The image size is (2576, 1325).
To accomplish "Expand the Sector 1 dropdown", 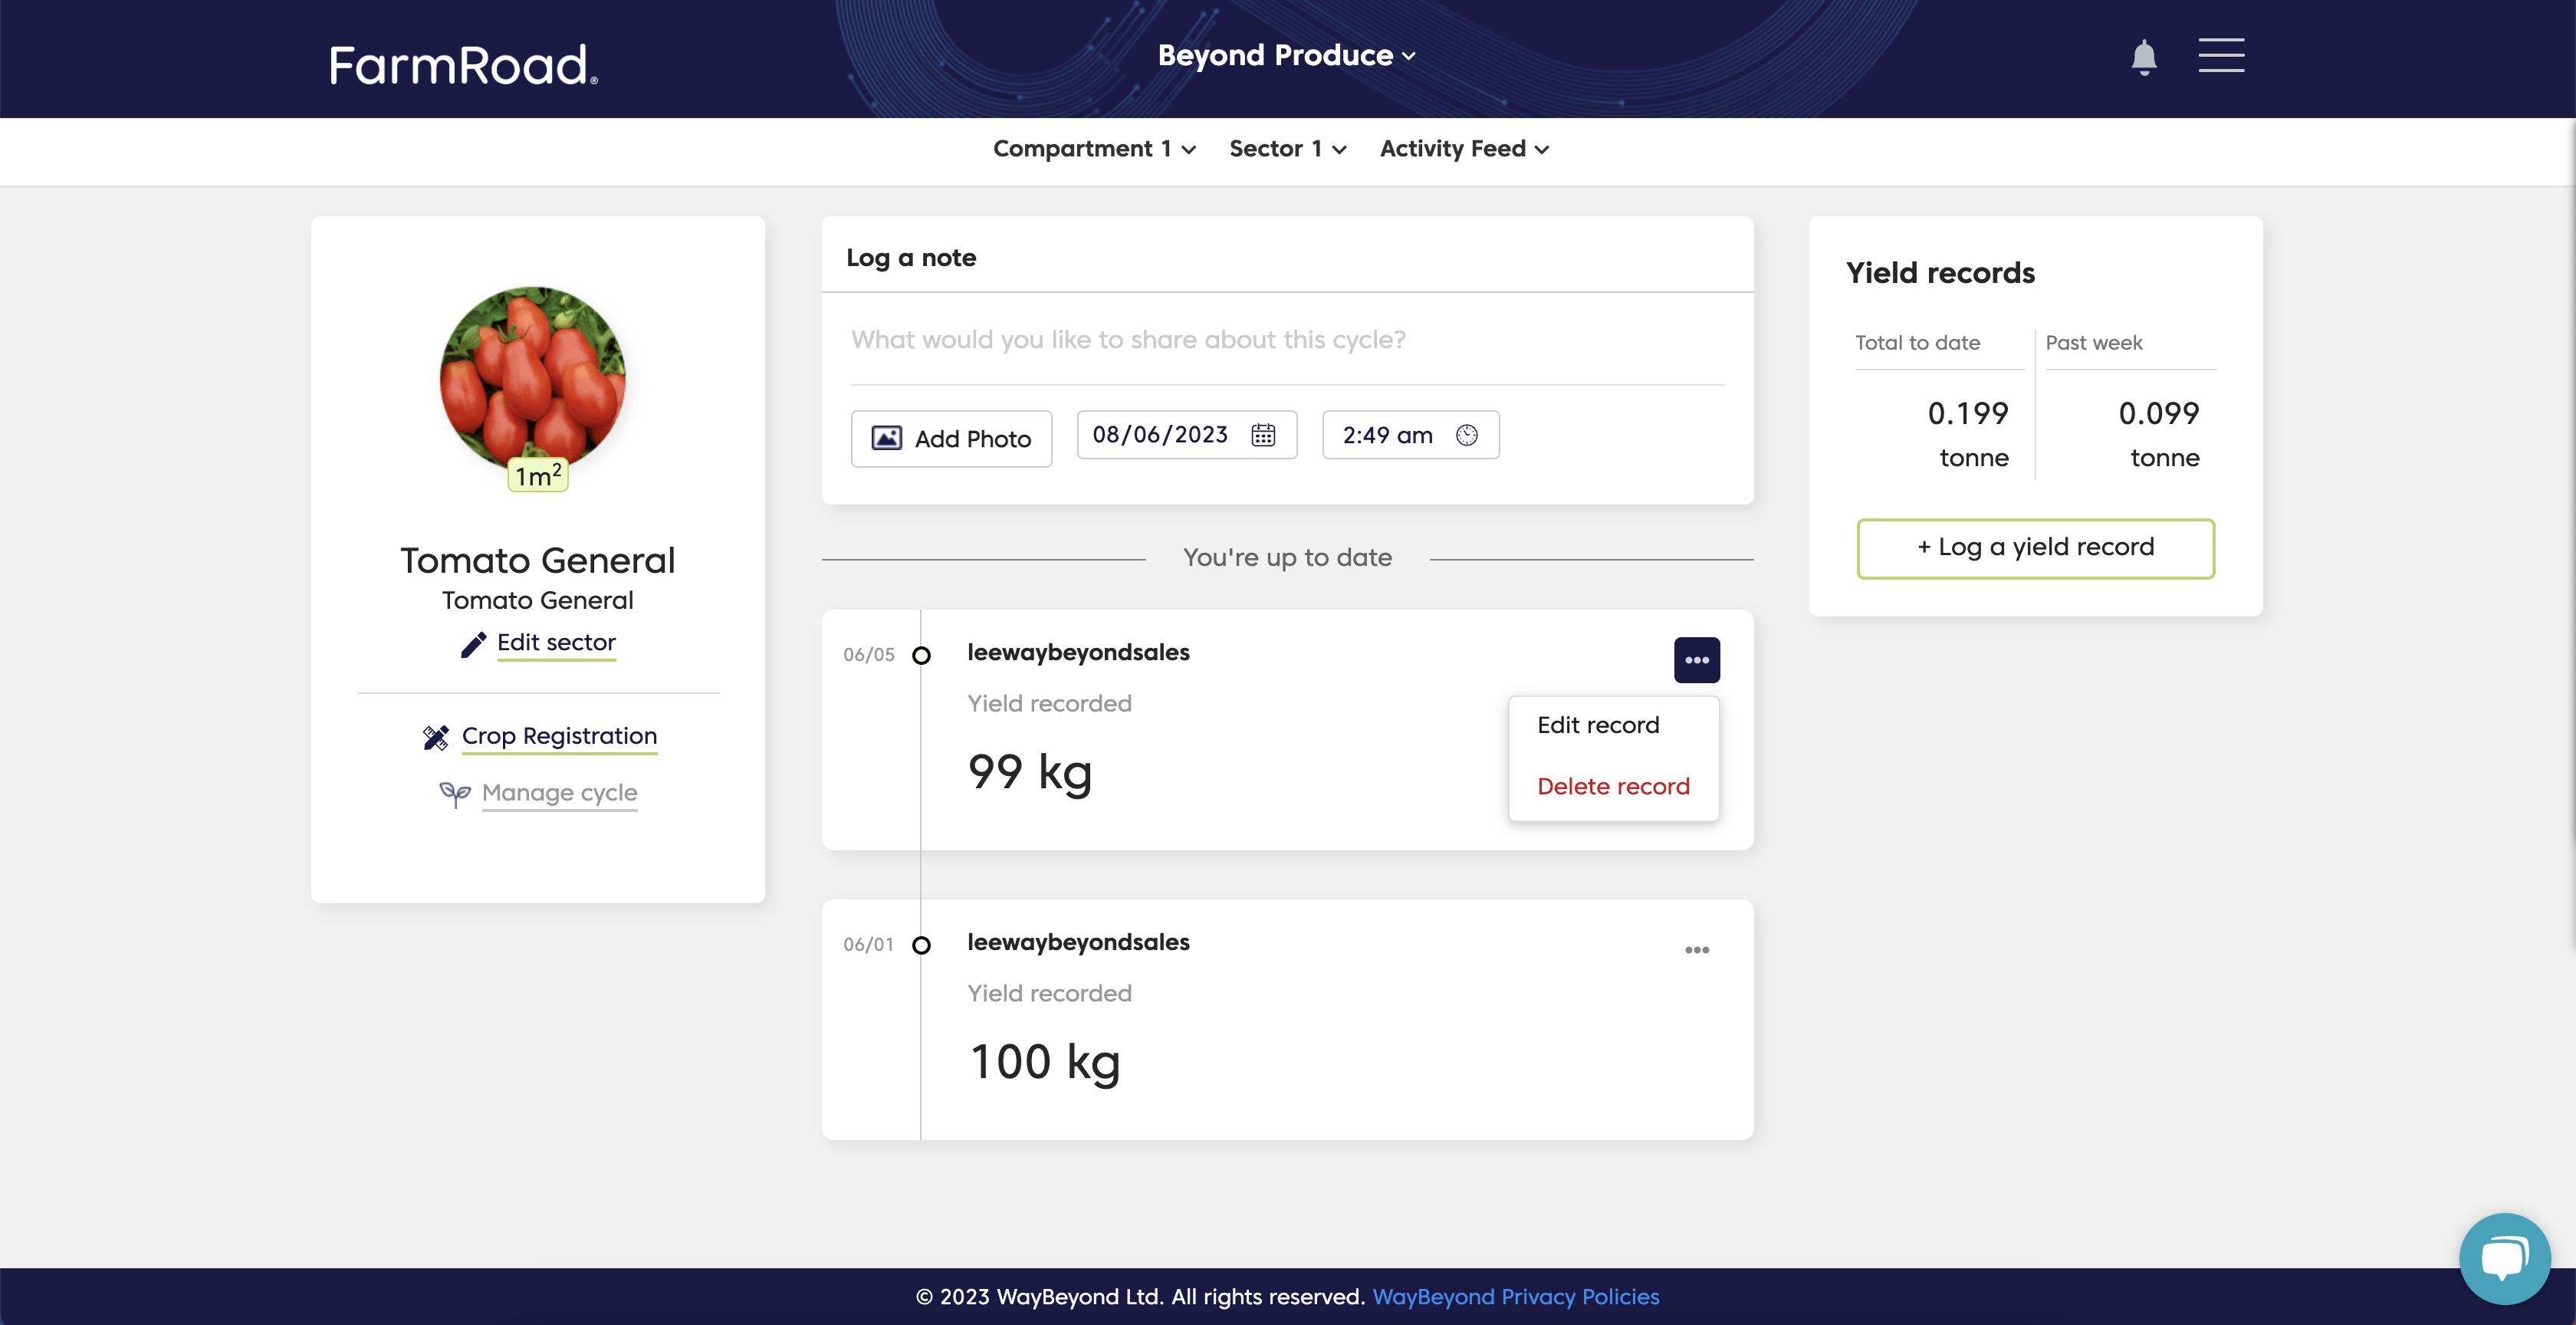I will pyautogui.click(x=1288, y=149).
